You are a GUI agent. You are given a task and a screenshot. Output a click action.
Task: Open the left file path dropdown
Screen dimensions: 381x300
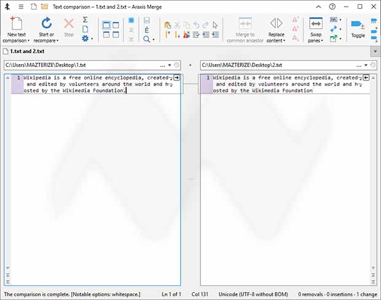(x=170, y=65)
